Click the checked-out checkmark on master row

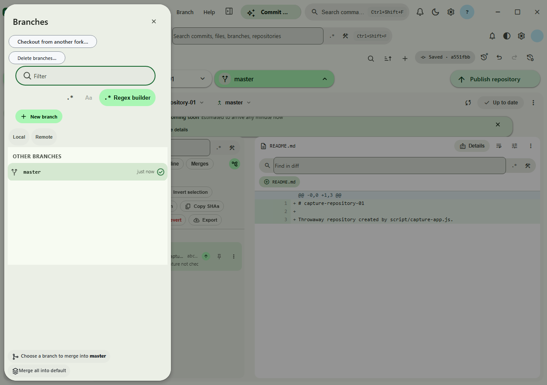point(161,172)
